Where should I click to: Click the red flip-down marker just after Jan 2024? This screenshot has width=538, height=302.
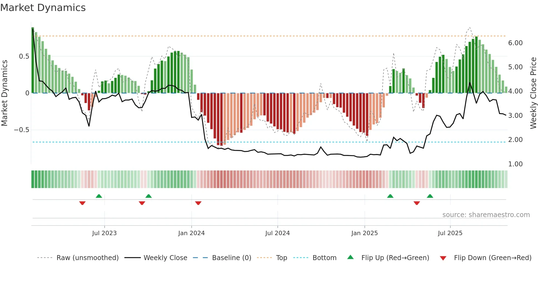coord(198,203)
